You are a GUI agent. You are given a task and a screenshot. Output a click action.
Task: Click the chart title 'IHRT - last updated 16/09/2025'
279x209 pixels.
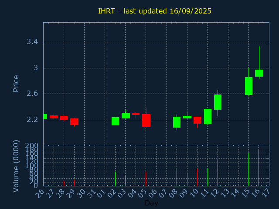click(155, 11)
